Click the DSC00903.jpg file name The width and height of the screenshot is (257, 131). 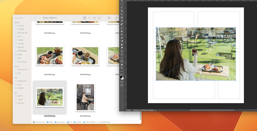[x=50, y=33]
